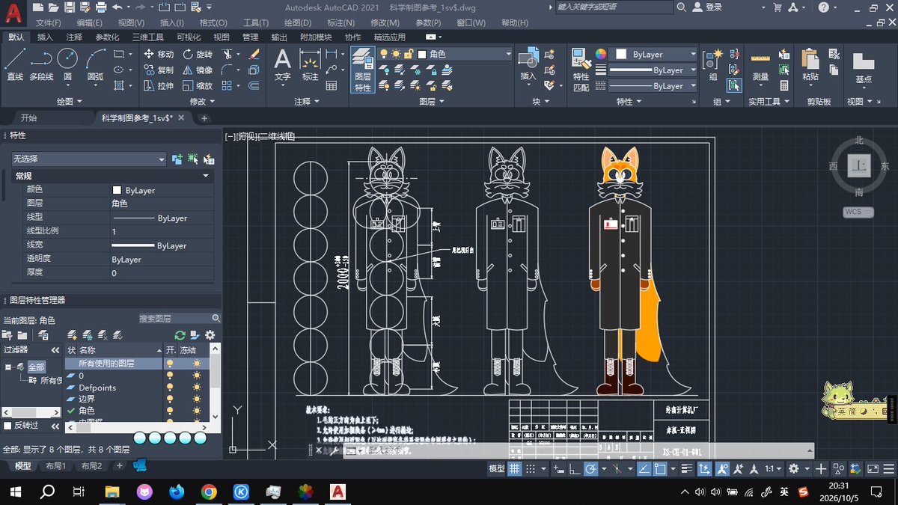This screenshot has height=505, width=898.
Task: Collapse the 常规 properties section
Action: click(206, 176)
